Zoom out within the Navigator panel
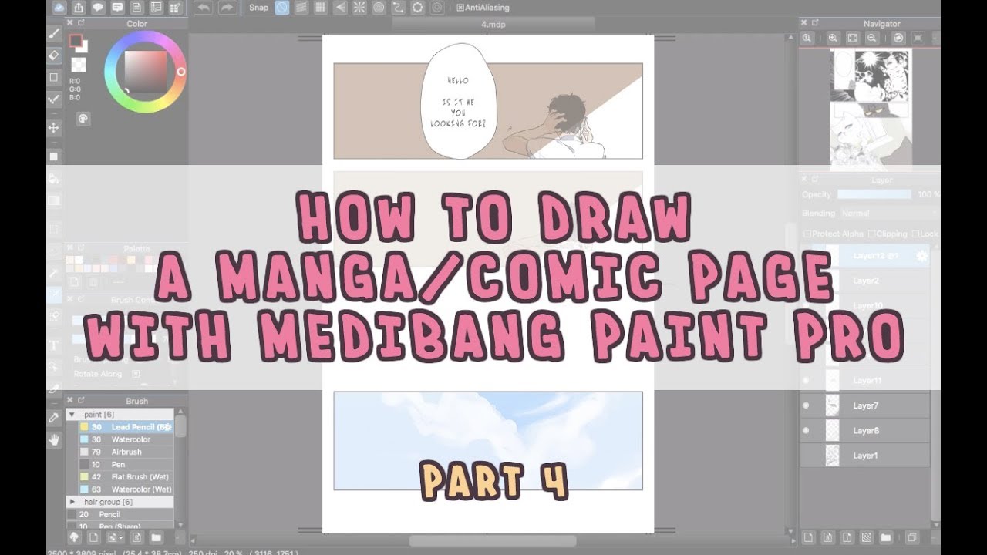The height and width of the screenshot is (555, 987). [x=871, y=38]
